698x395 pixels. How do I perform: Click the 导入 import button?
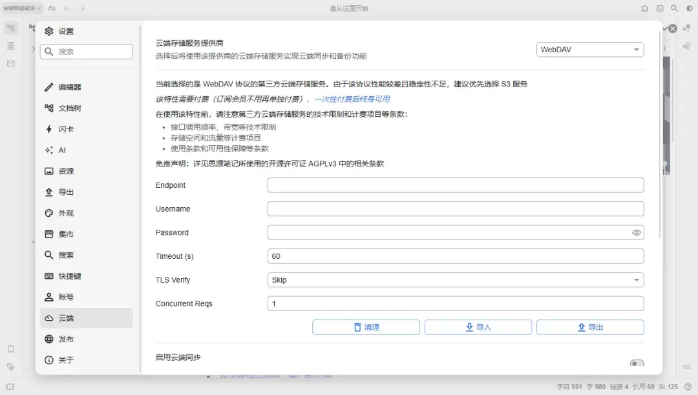point(478,327)
